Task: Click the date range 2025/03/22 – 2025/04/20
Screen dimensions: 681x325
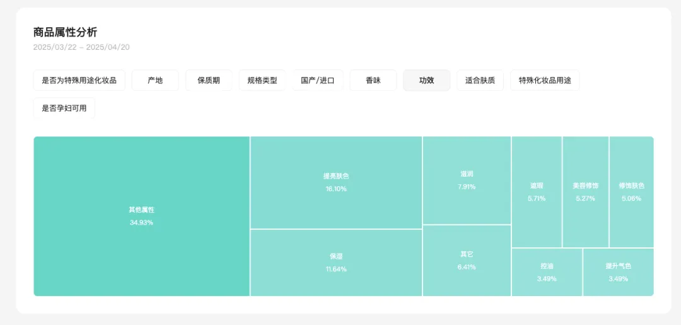Action: 81,47
